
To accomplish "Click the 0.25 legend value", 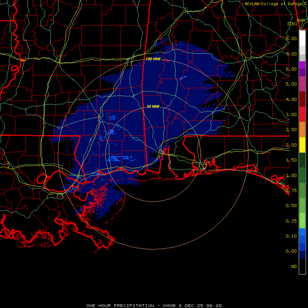I will coord(291,221).
